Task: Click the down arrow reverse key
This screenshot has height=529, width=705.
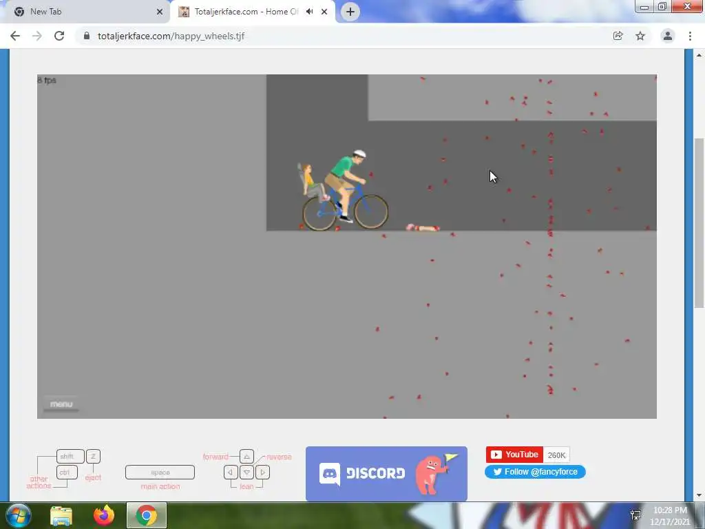Action: 246,473
